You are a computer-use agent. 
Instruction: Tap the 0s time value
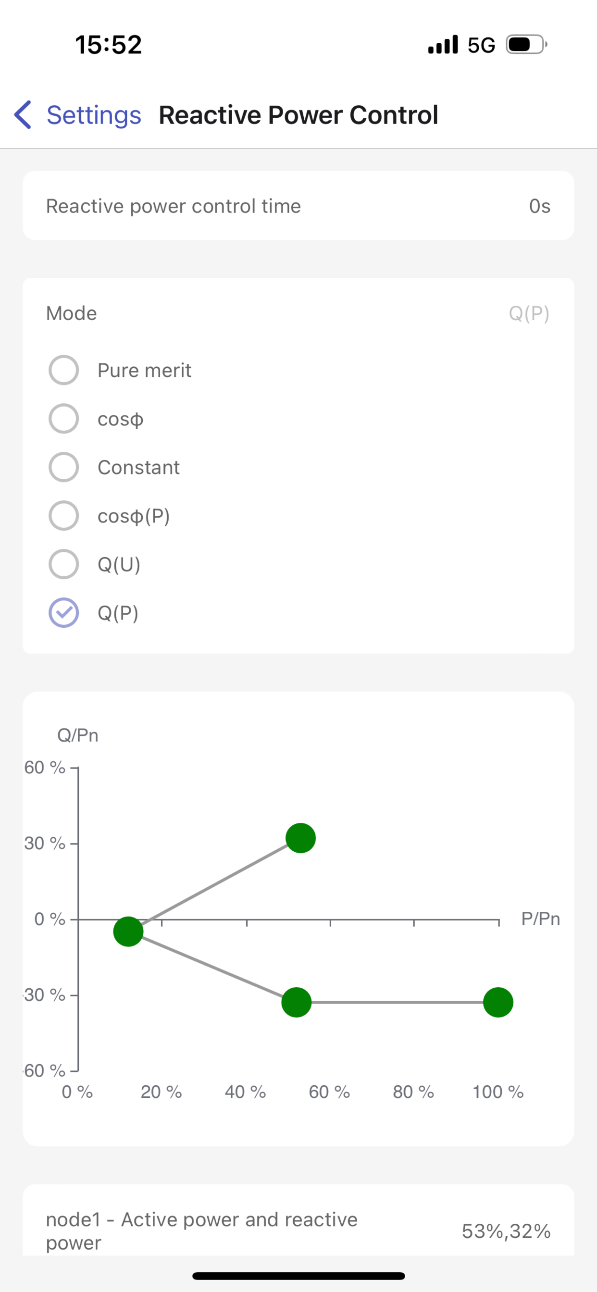(540, 206)
